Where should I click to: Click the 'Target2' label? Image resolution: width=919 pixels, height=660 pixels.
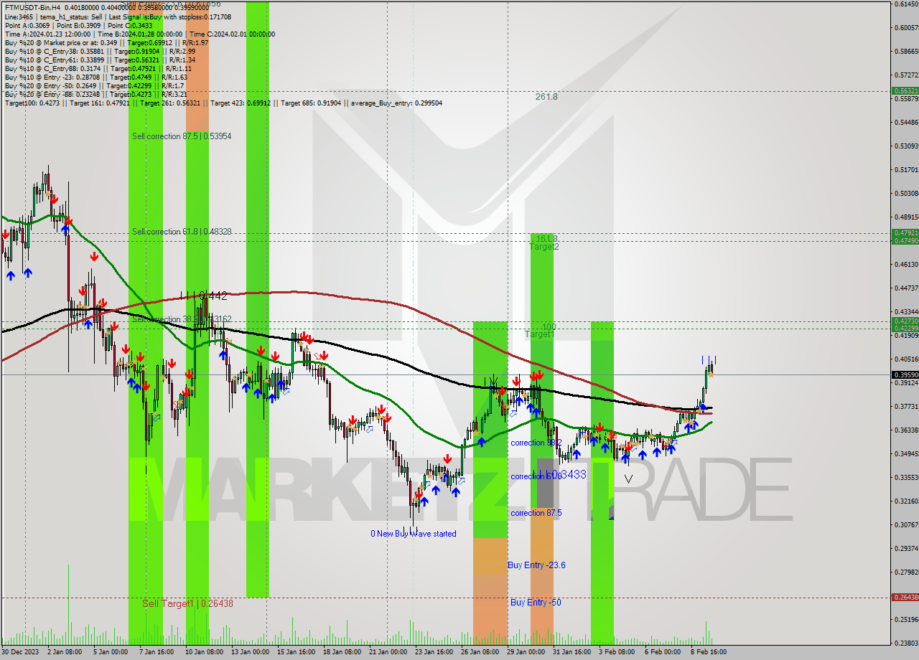(x=544, y=247)
